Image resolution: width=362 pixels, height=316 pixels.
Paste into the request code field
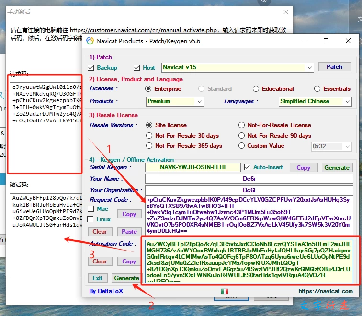[129, 232]
